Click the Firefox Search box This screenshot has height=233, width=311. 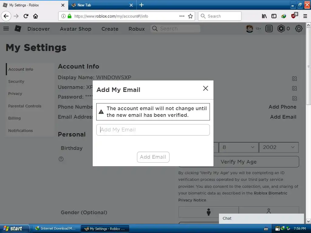(x=220, y=16)
